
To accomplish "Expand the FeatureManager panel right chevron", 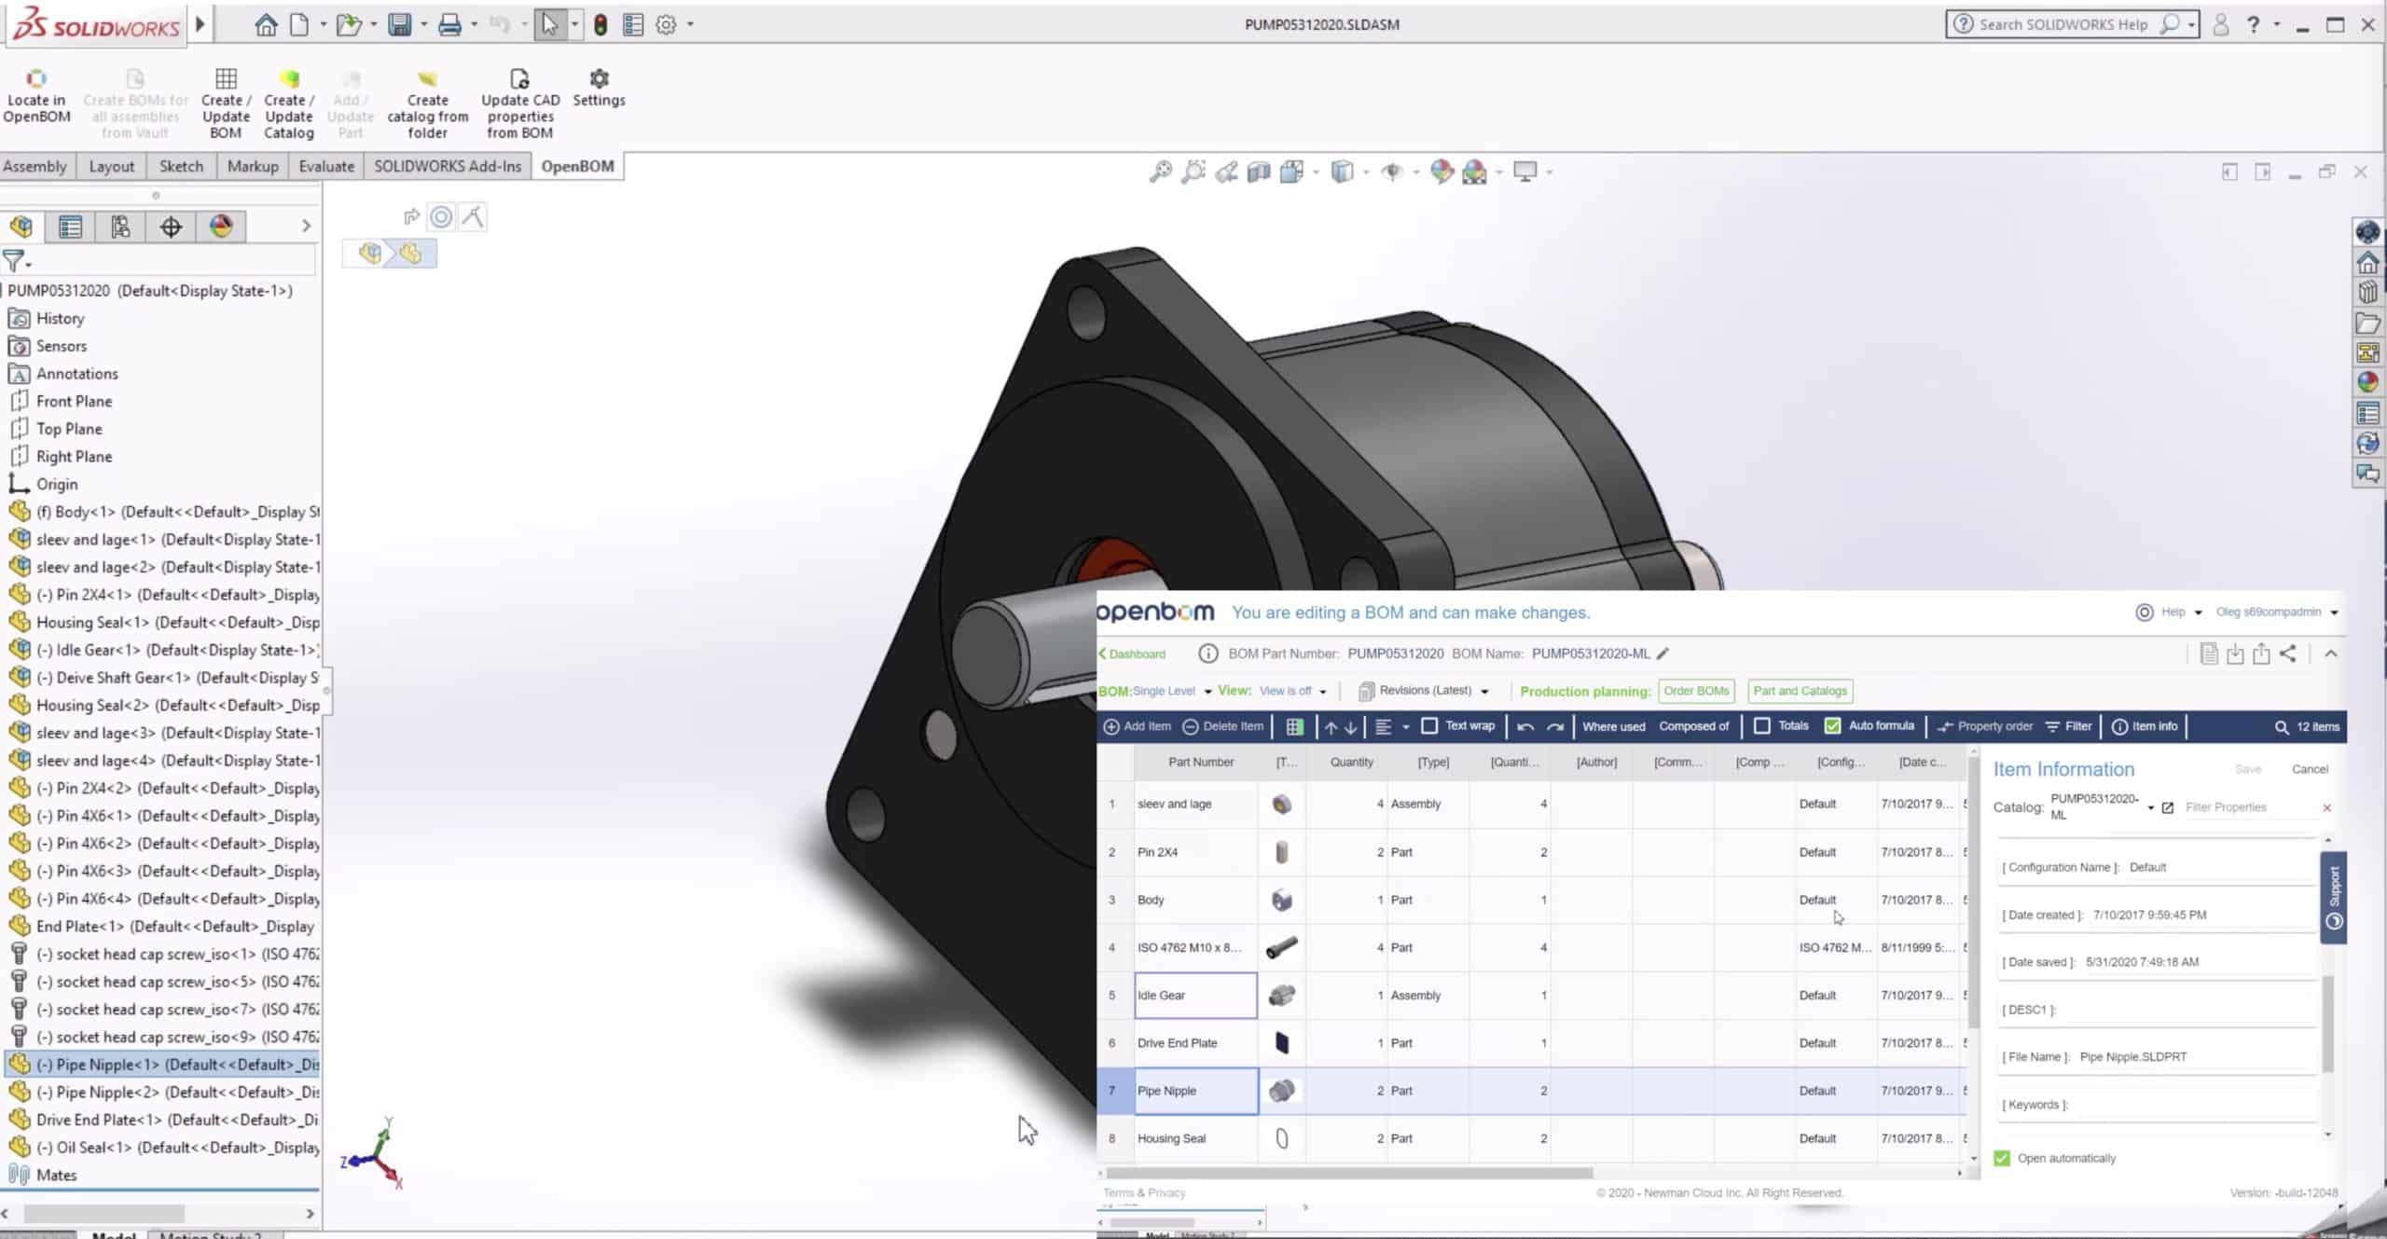I will 306,226.
